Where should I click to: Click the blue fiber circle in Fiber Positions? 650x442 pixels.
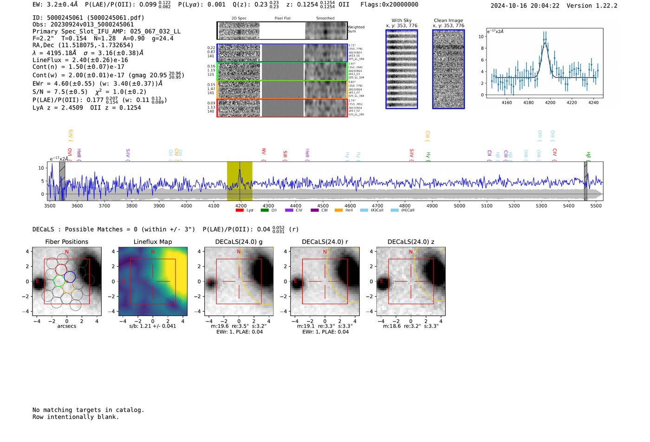(70, 278)
